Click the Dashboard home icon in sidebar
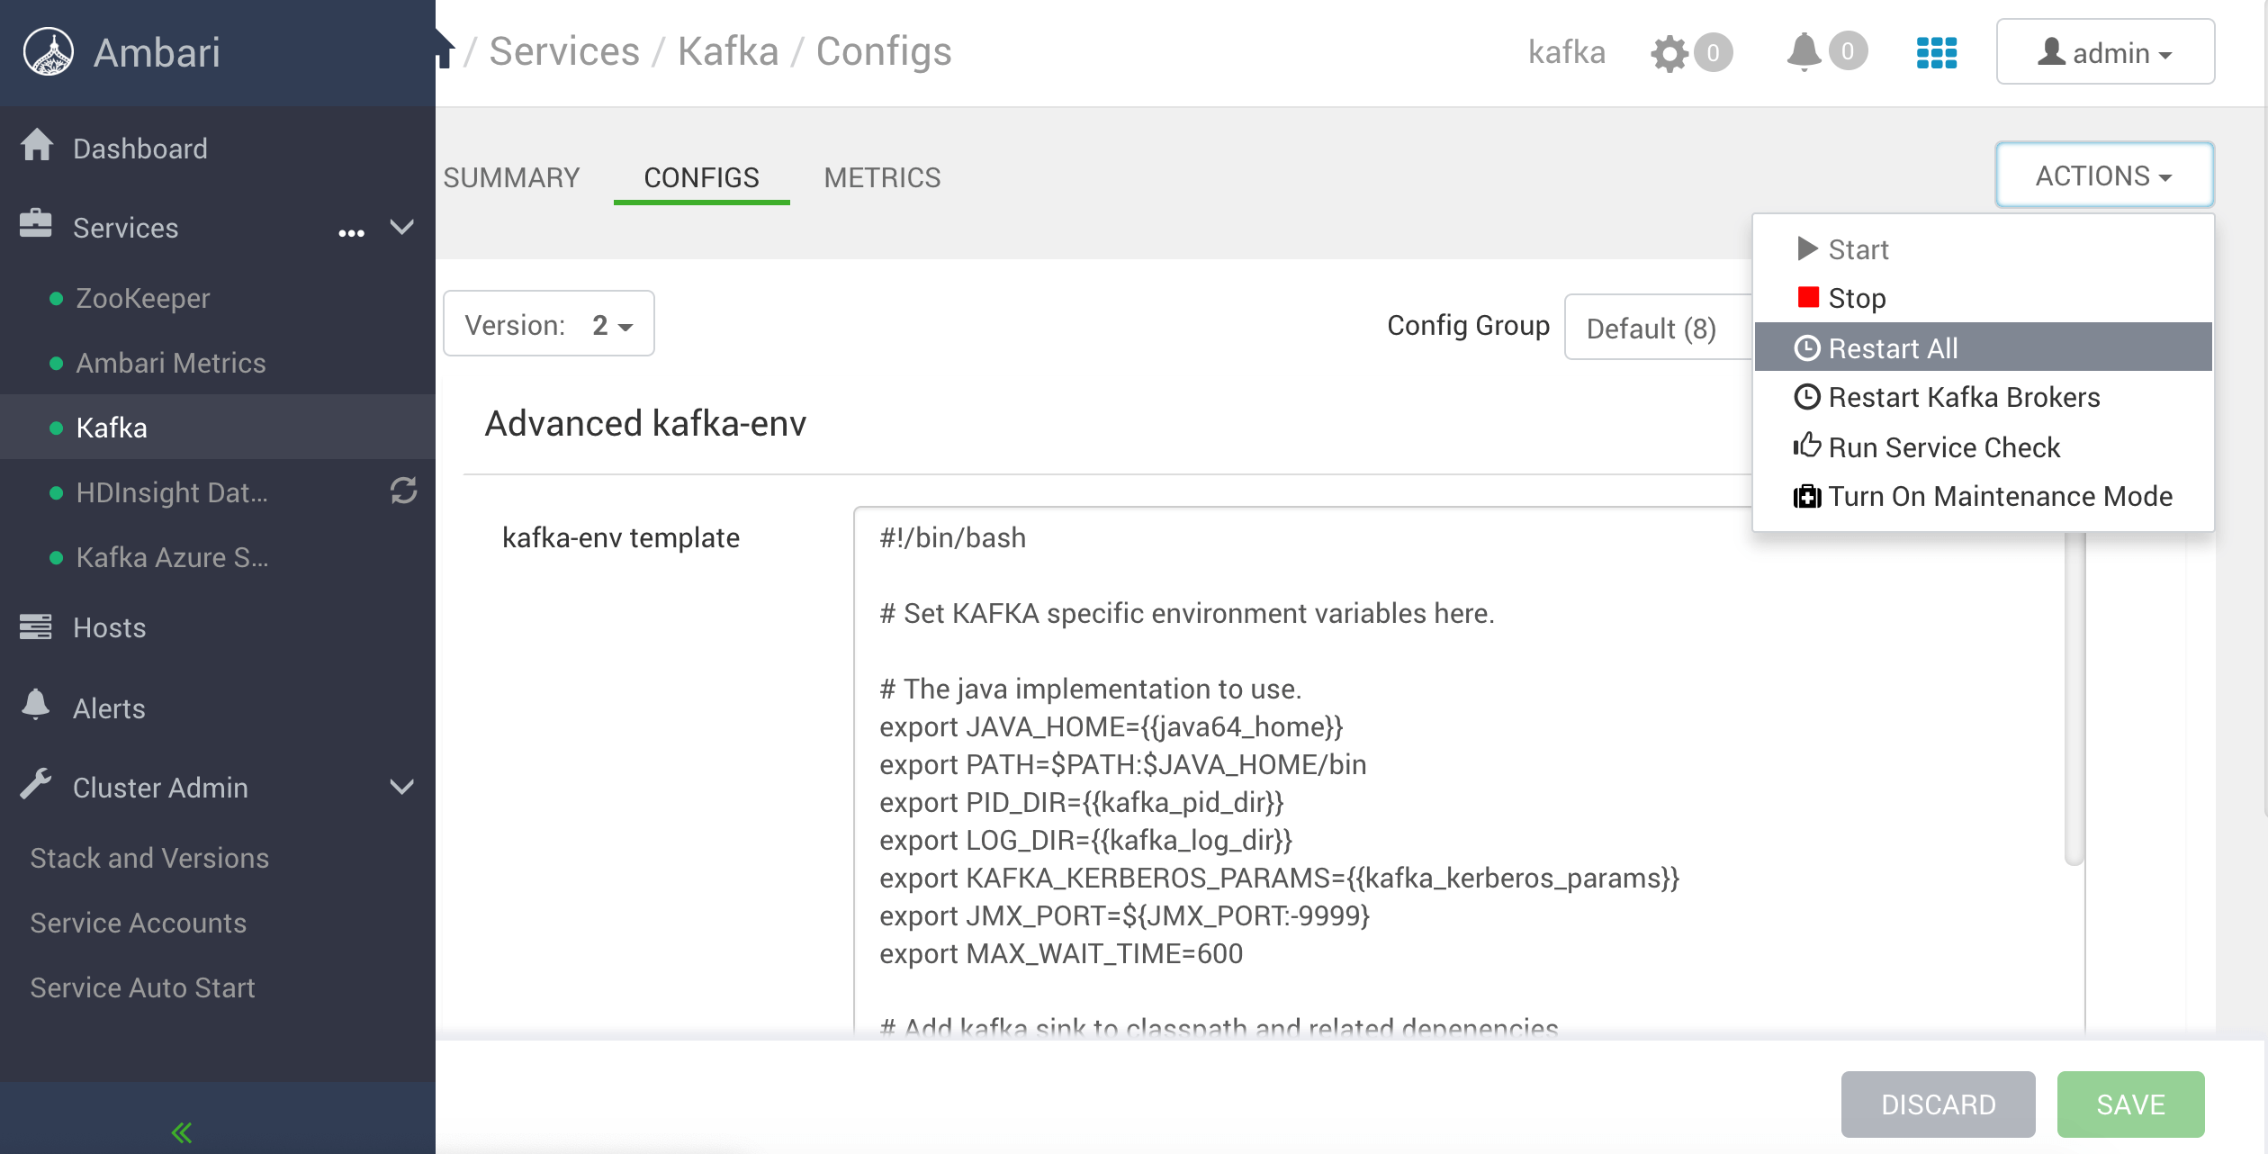The width and height of the screenshot is (2268, 1154). pyautogui.click(x=37, y=146)
